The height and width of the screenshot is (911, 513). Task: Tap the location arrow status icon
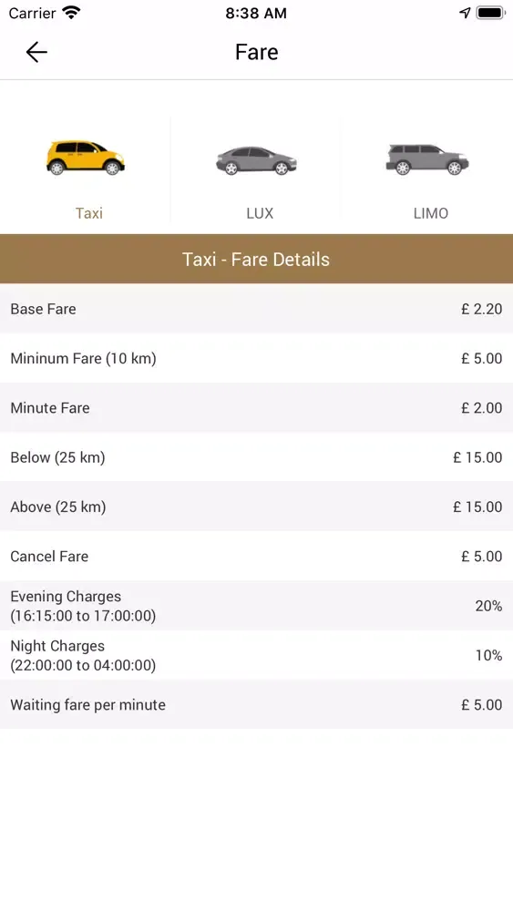(464, 13)
